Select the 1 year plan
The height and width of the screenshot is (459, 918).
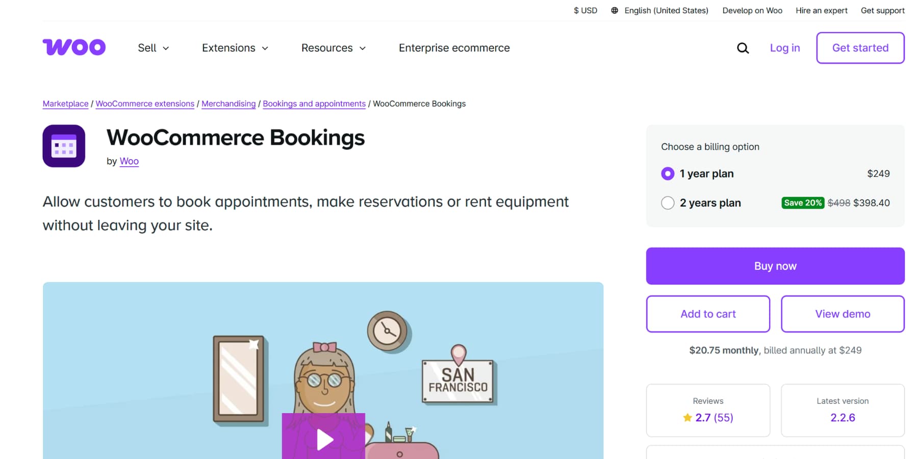point(668,173)
